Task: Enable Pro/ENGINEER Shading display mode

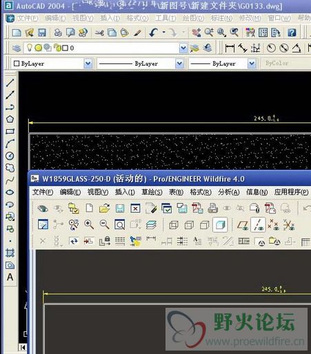Action: pyautogui.click(x=220, y=225)
